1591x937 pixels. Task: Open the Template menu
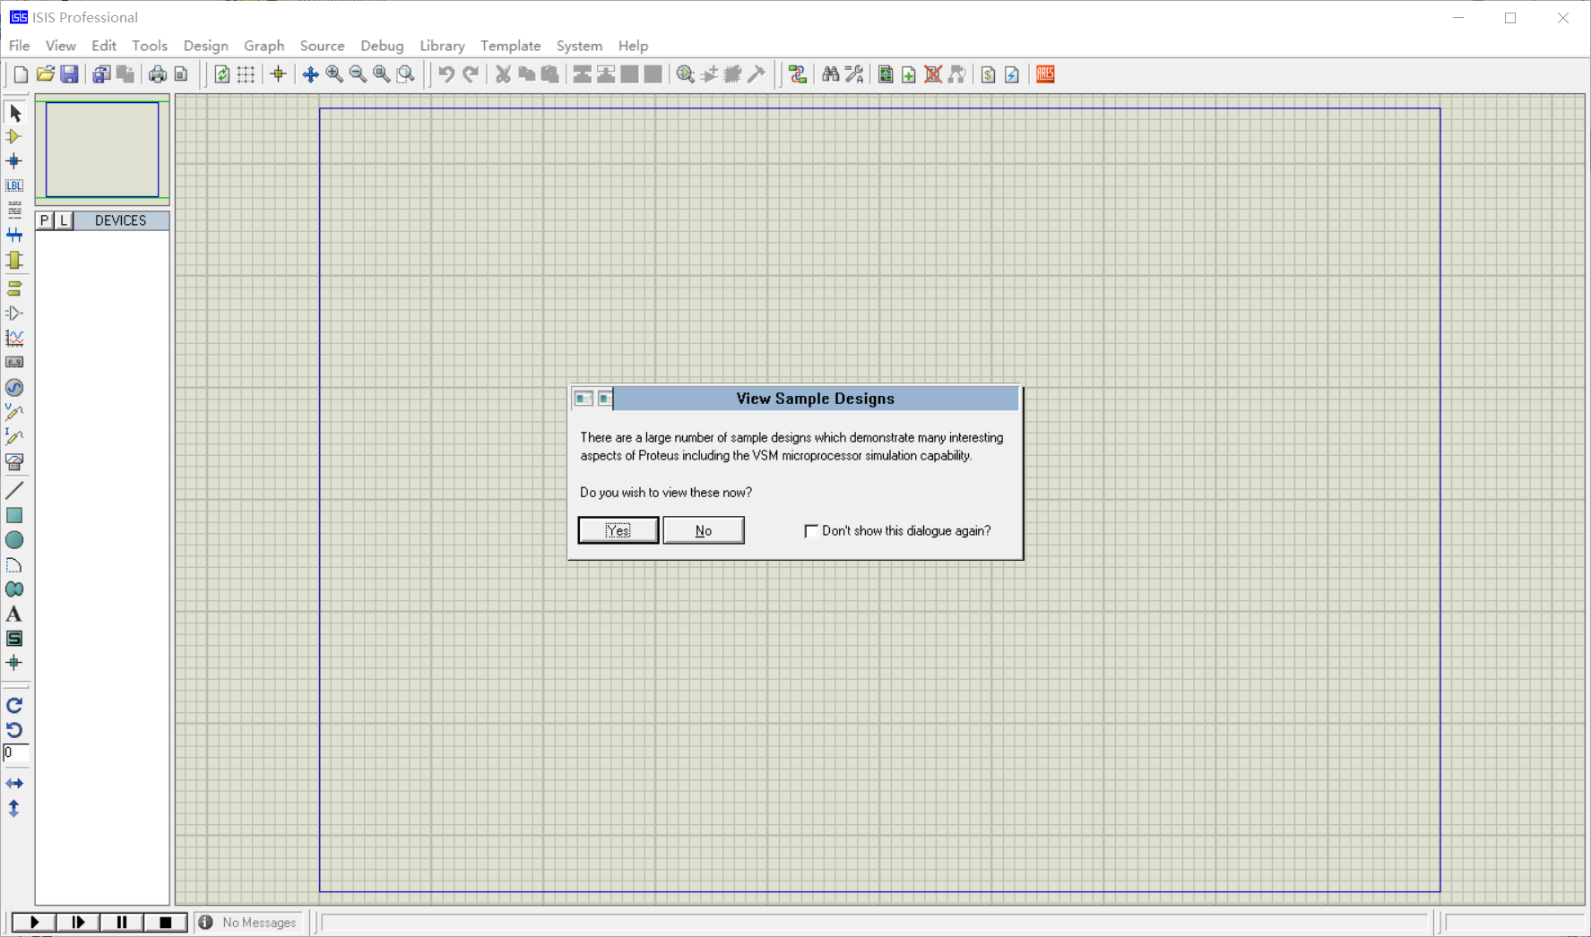(510, 46)
